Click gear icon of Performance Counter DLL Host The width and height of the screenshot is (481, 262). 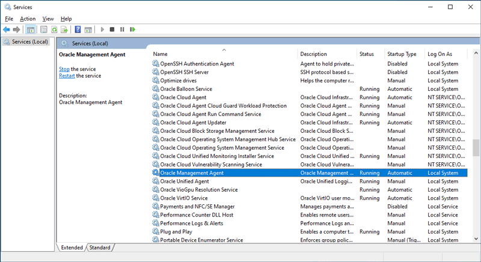(156, 215)
